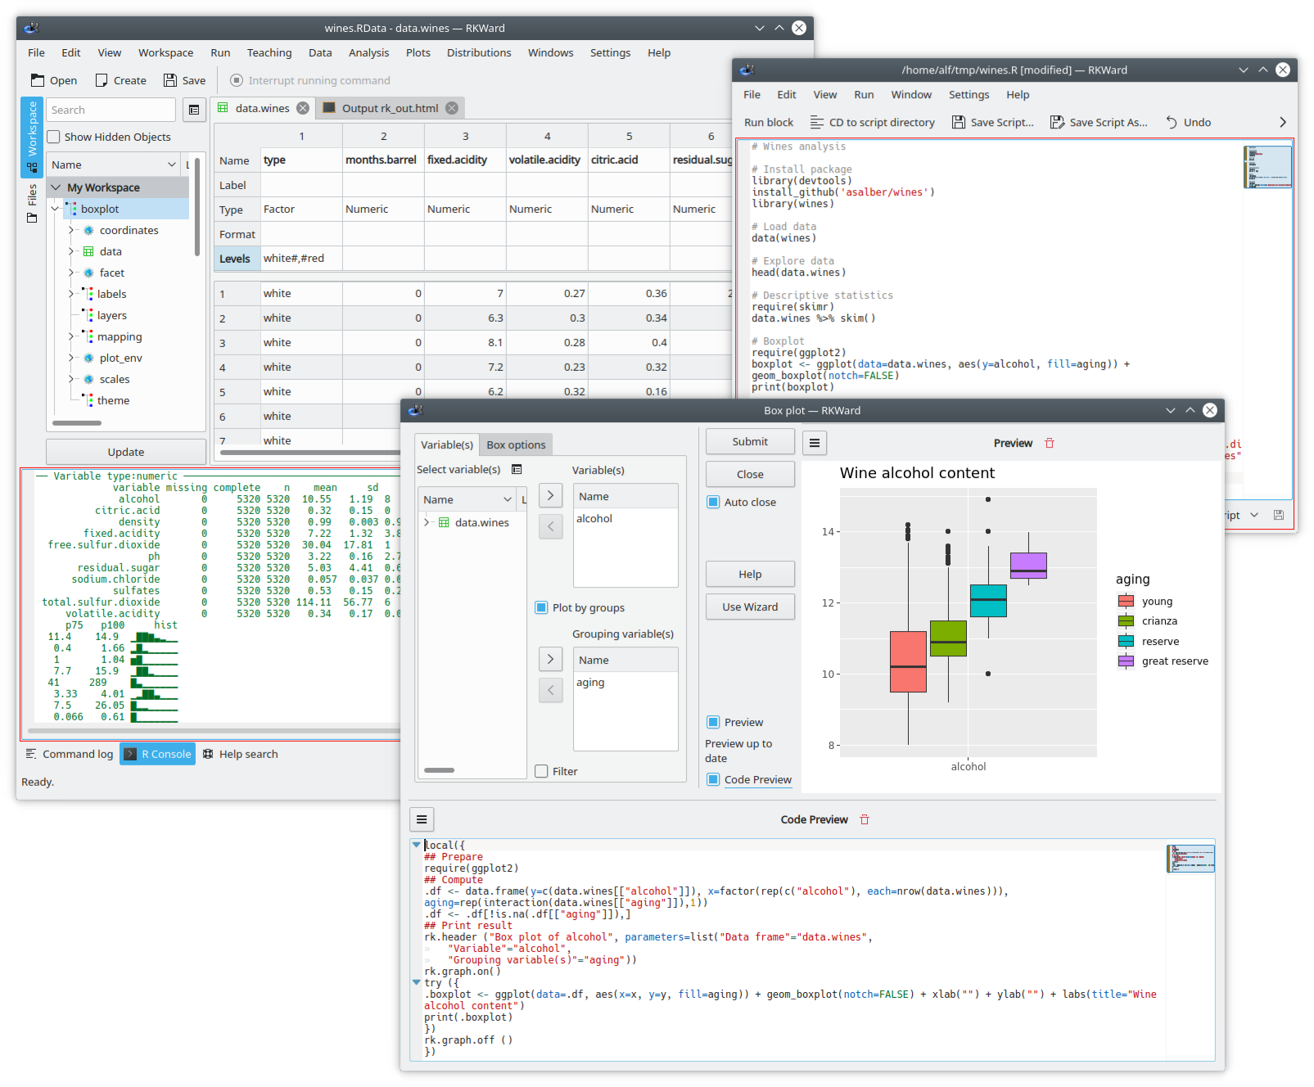Collapse the My Workspace tree
The width and height of the screenshot is (1314, 1087).
[56, 187]
